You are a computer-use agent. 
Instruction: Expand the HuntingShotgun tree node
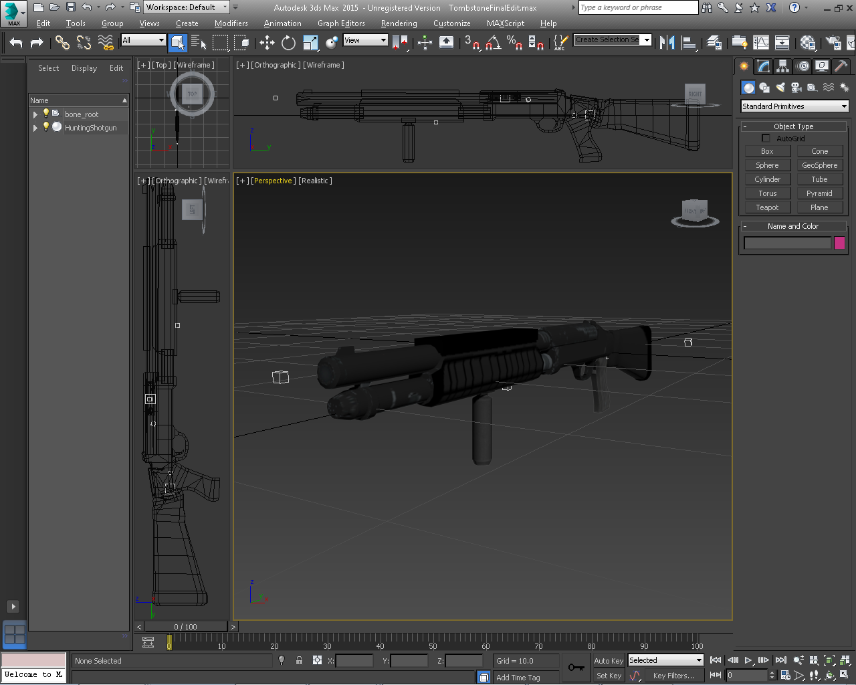click(35, 127)
